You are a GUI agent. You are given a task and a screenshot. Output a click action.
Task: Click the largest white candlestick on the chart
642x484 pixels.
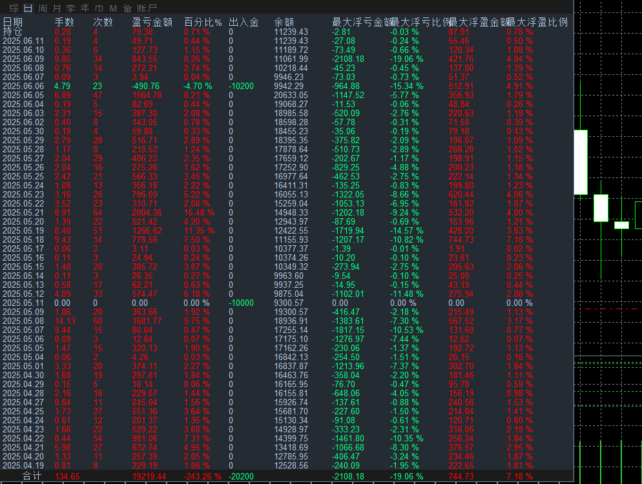pos(581,162)
